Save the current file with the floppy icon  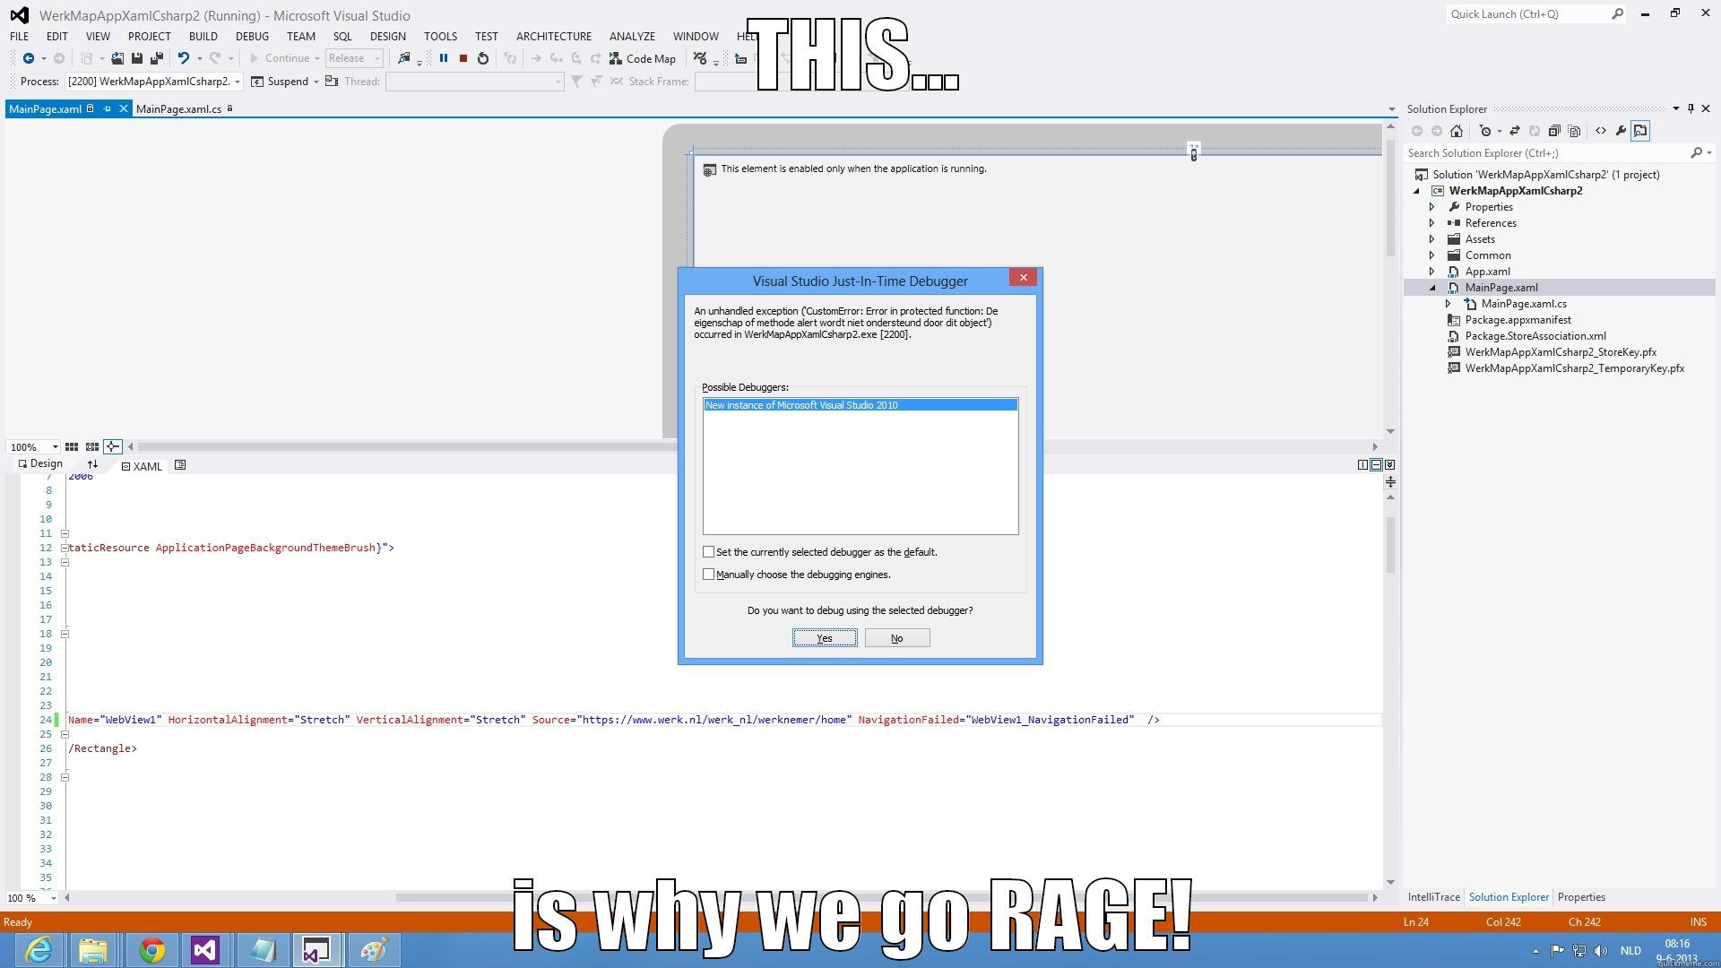pos(137,58)
